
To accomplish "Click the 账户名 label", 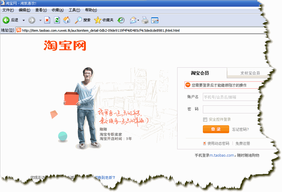I will click(193, 97).
